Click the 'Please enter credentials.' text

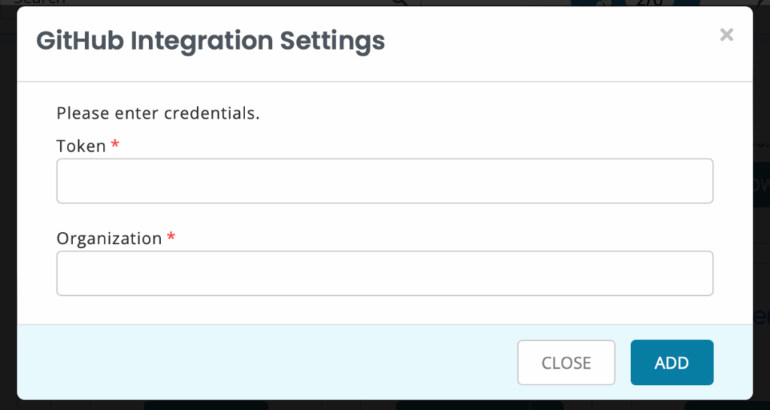click(x=158, y=113)
